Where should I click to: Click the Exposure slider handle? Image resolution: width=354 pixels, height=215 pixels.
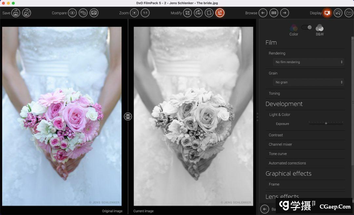[326, 123]
